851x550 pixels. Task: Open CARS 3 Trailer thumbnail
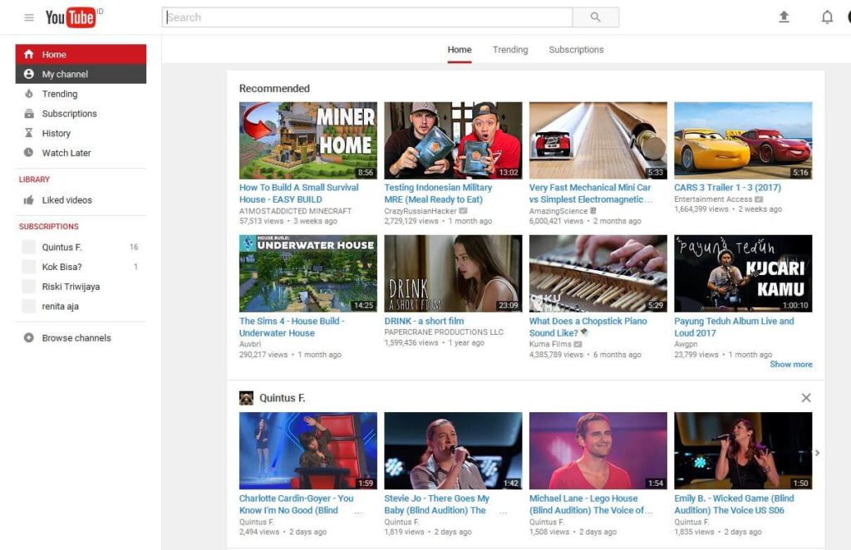point(743,140)
